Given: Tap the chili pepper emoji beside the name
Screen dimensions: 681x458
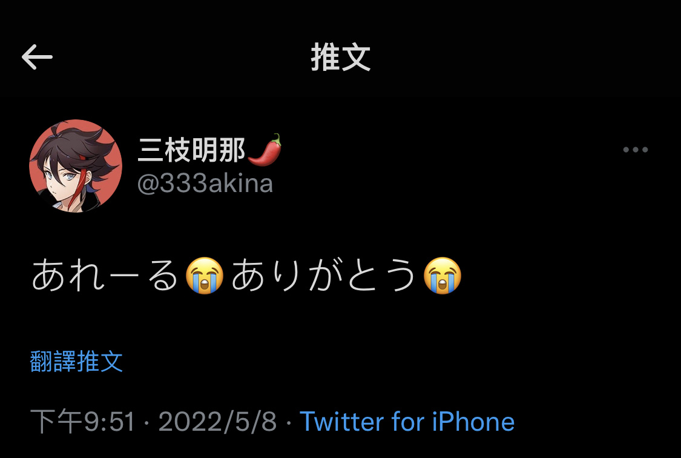Looking at the screenshot, I should tap(265, 150).
